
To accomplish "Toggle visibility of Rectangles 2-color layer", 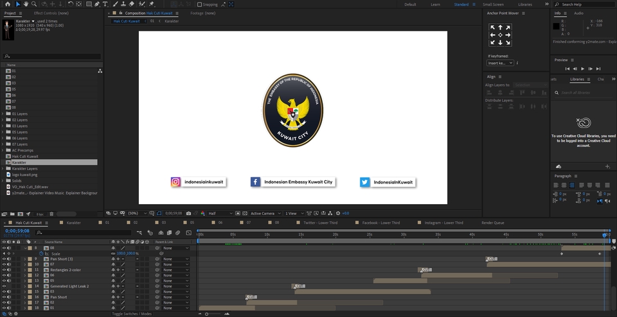I will click(4, 270).
